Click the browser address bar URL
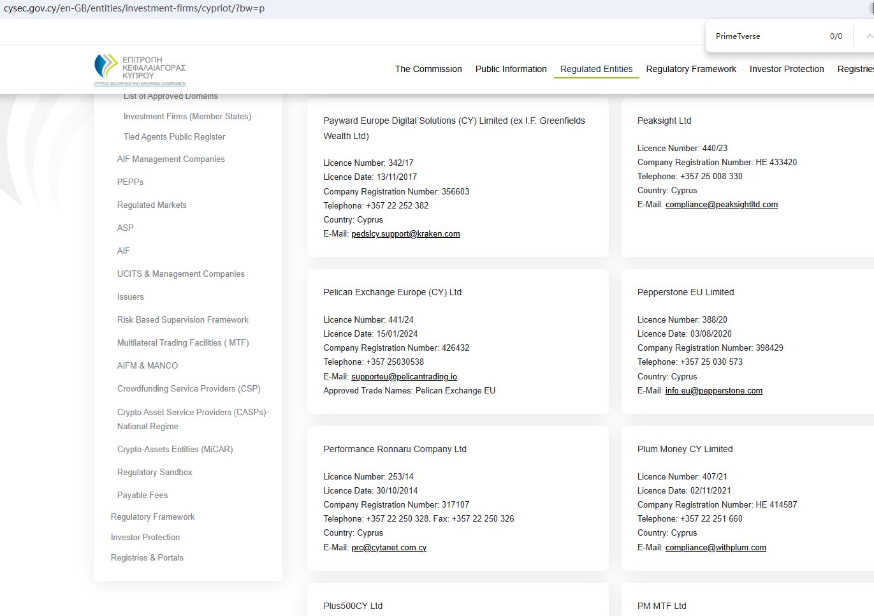 pos(134,8)
